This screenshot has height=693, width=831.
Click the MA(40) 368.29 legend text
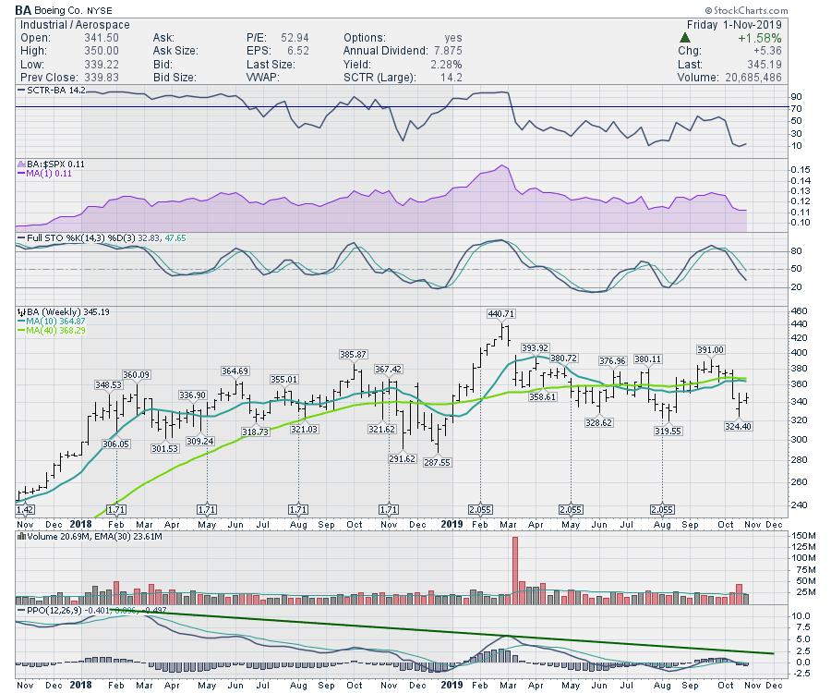point(55,330)
